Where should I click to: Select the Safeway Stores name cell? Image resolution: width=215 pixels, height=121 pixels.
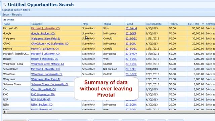point(16,84)
